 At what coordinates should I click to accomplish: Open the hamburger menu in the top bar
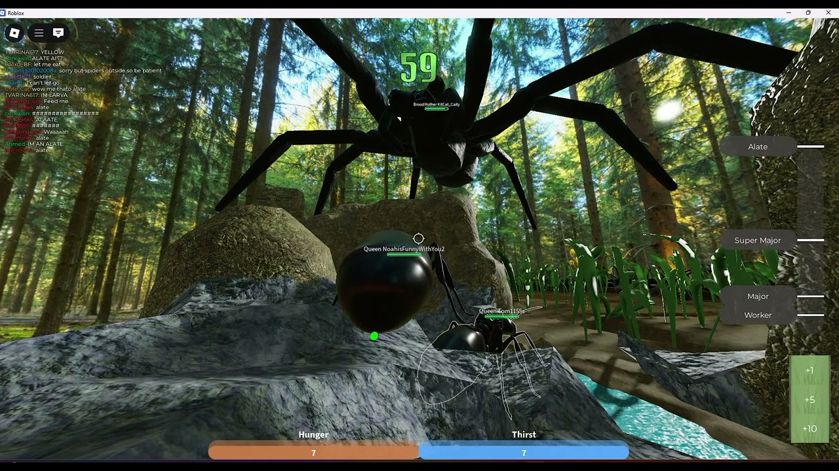39,33
